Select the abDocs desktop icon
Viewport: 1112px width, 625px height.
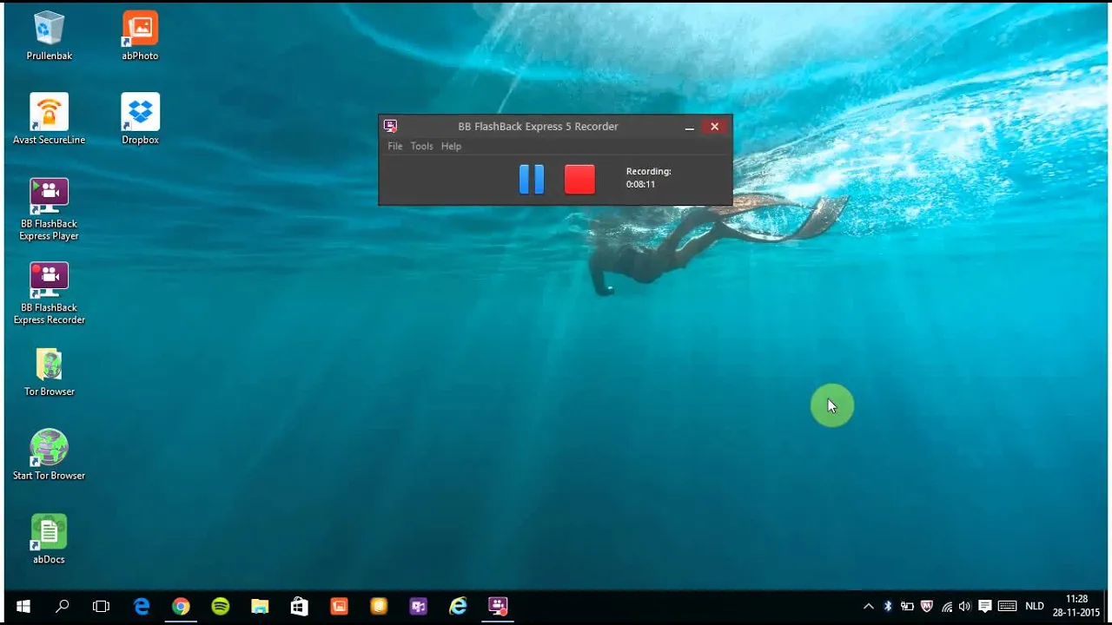(49, 539)
